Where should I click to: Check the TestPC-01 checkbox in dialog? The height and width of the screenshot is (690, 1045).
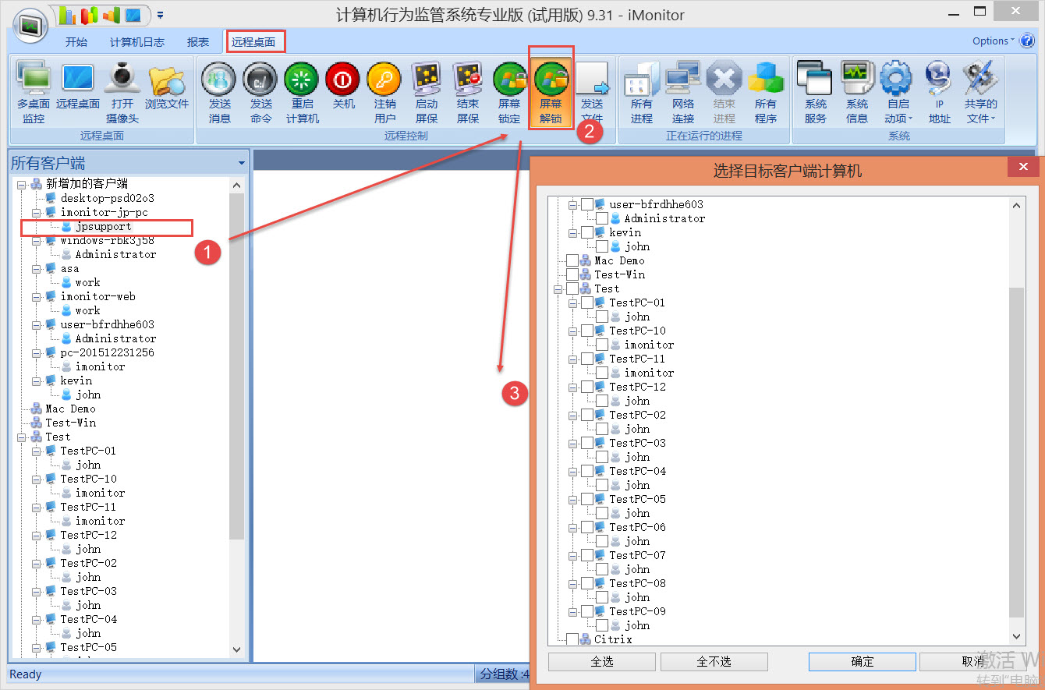coord(587,303)
